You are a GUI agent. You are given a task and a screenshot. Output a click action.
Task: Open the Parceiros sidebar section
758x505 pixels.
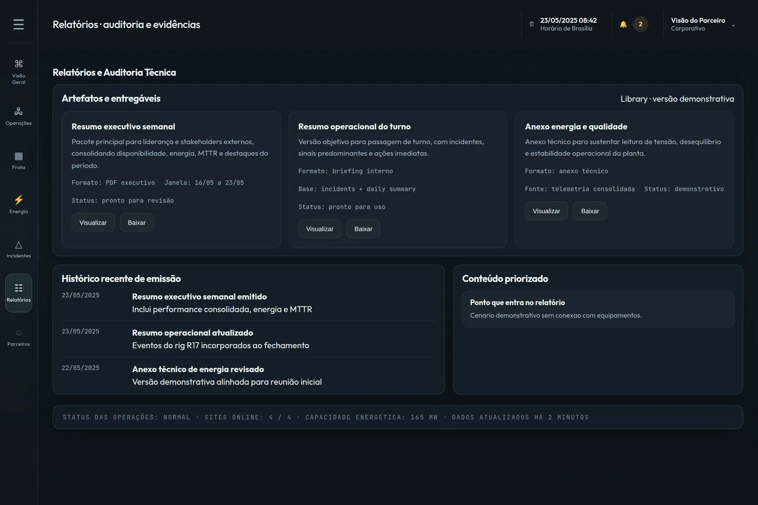click(x=18, y=337)
